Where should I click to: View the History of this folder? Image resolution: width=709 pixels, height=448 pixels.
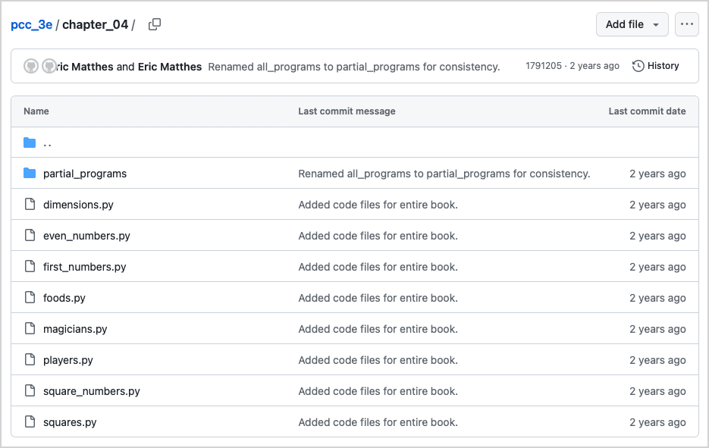pos(663,65)
